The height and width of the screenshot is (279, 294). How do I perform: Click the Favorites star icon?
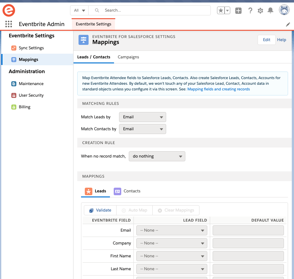pyautogui.click(x=221, y=10)
